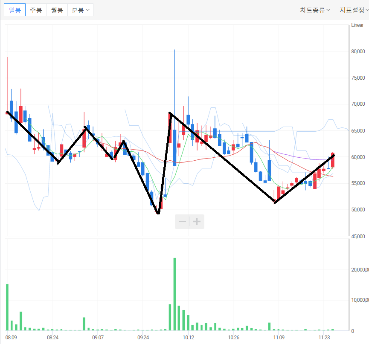Open the 분봉 minute chart dropdown
Viewport: 369px width, 344px height.
(80, 10)
